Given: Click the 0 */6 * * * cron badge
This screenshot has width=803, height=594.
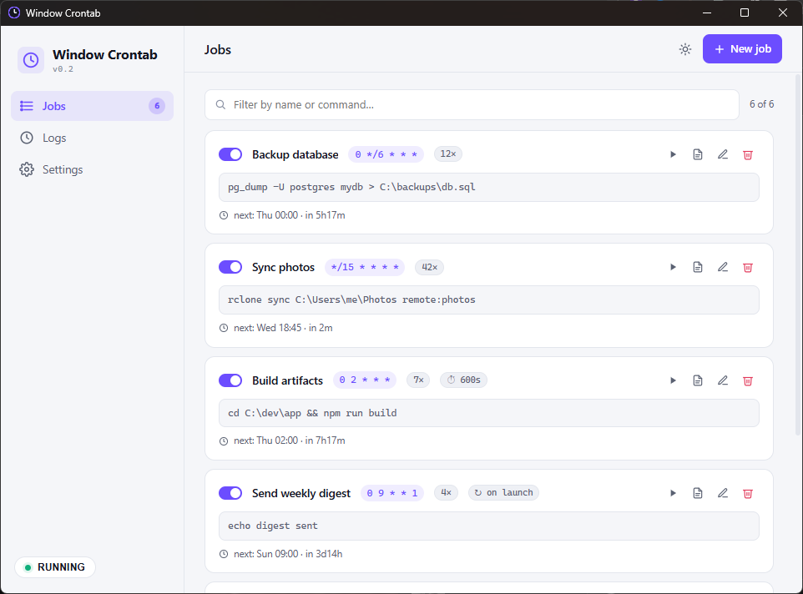Looking at the screenshot, I should (x=386, y=154).
